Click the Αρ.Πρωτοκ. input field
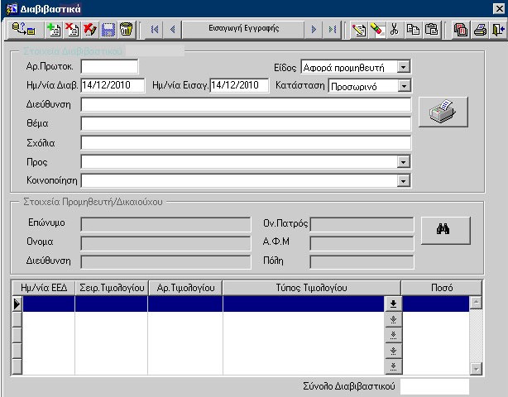 (109, 66)
